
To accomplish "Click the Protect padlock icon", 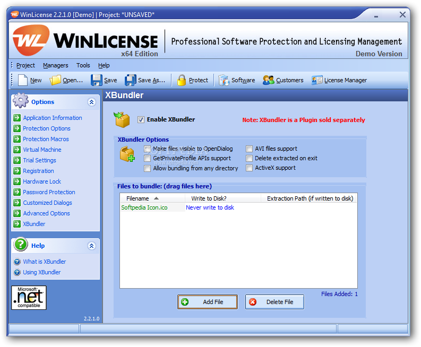I will pyautogui.click(x=182, y=80).
